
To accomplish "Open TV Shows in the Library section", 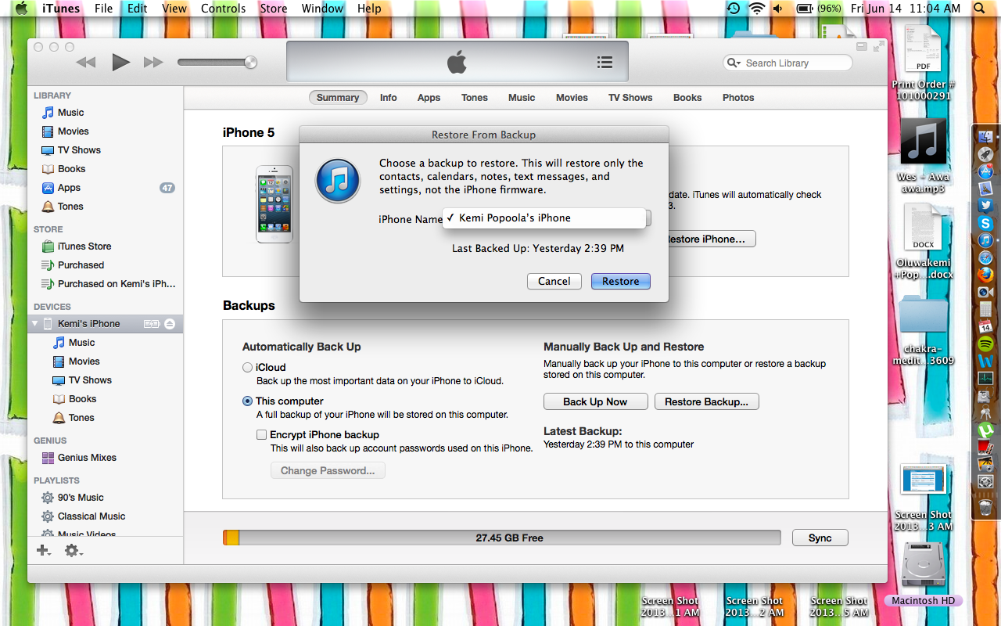I will tap(79, 150).
